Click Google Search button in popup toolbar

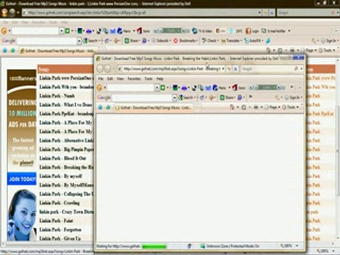pyautogui.click(x=186, y=98)
